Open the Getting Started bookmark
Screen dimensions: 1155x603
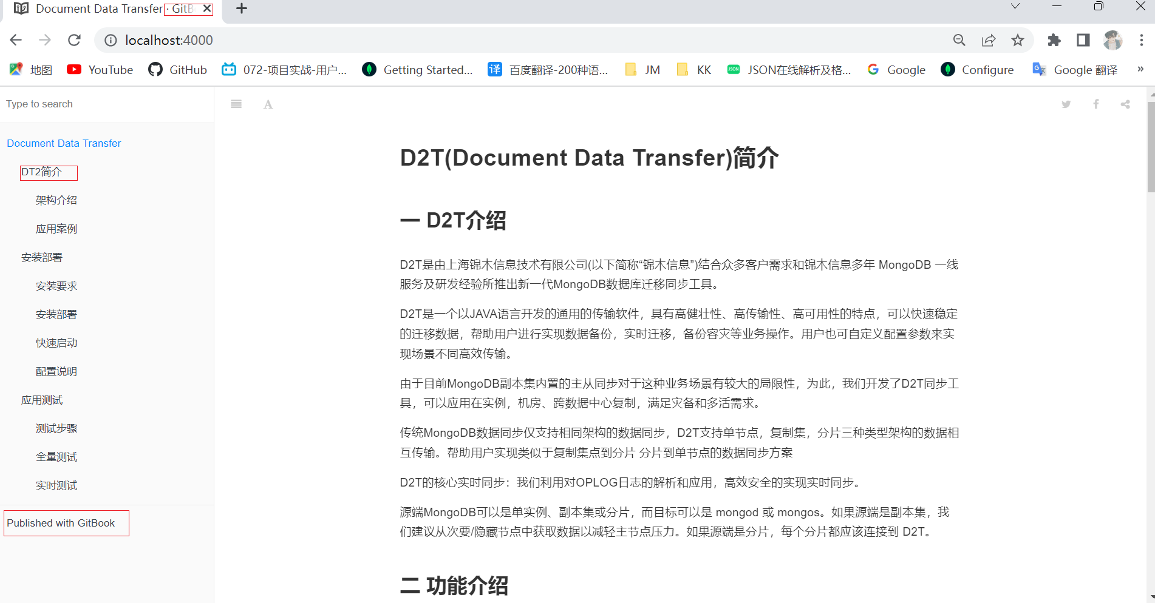click(418, 70)
